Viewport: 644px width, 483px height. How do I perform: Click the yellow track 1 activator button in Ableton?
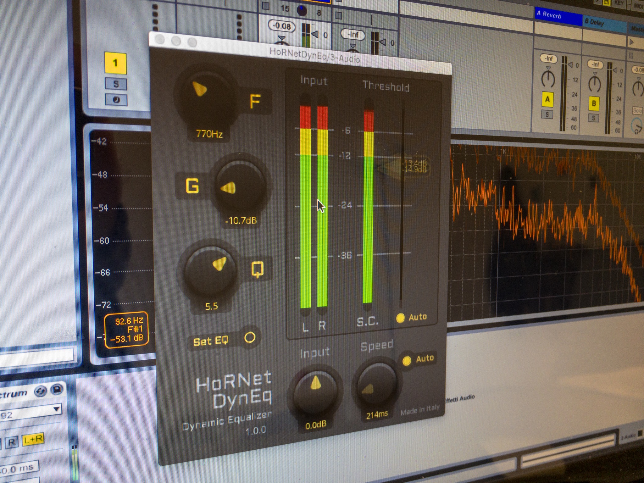[115, 63]
